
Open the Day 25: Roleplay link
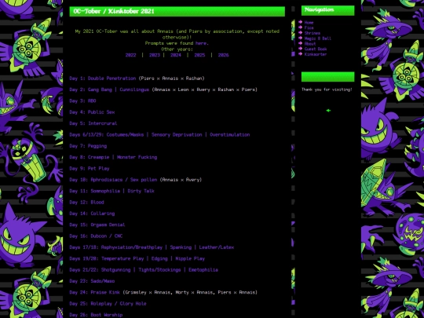pyautogui.click(x=108, y=304)
